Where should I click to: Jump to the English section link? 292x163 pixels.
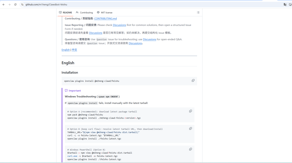click(65, 50)
